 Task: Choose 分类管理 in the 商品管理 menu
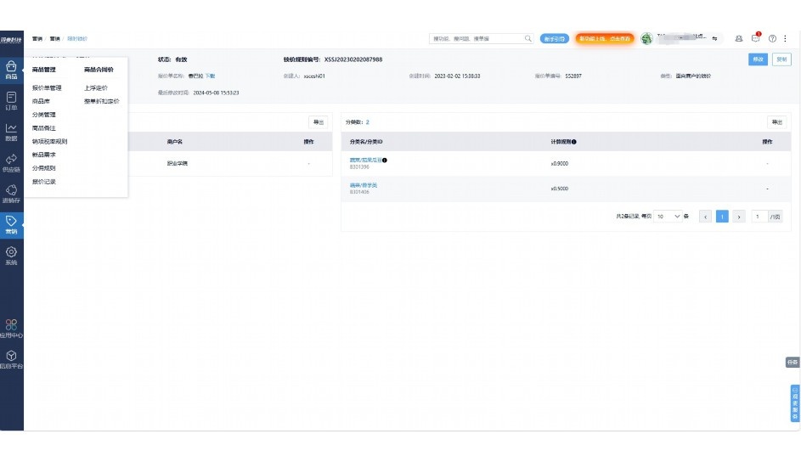pos(44,115)
